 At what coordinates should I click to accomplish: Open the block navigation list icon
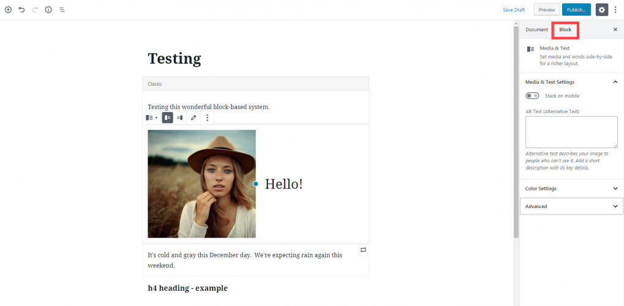[62, 10]
